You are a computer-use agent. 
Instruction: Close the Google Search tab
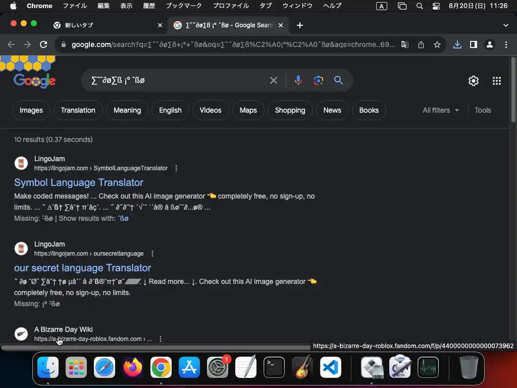(281, 25)
